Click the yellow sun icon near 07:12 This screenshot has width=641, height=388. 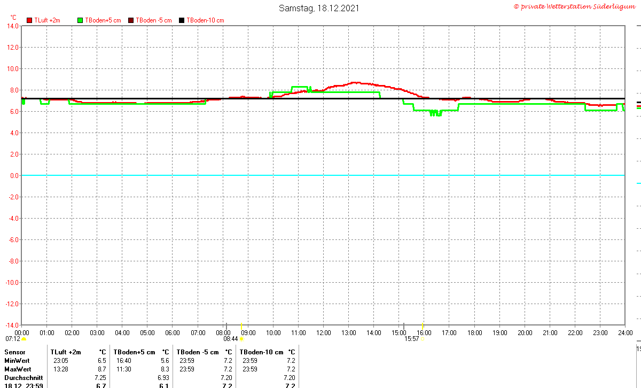click(x=24, y=338)
